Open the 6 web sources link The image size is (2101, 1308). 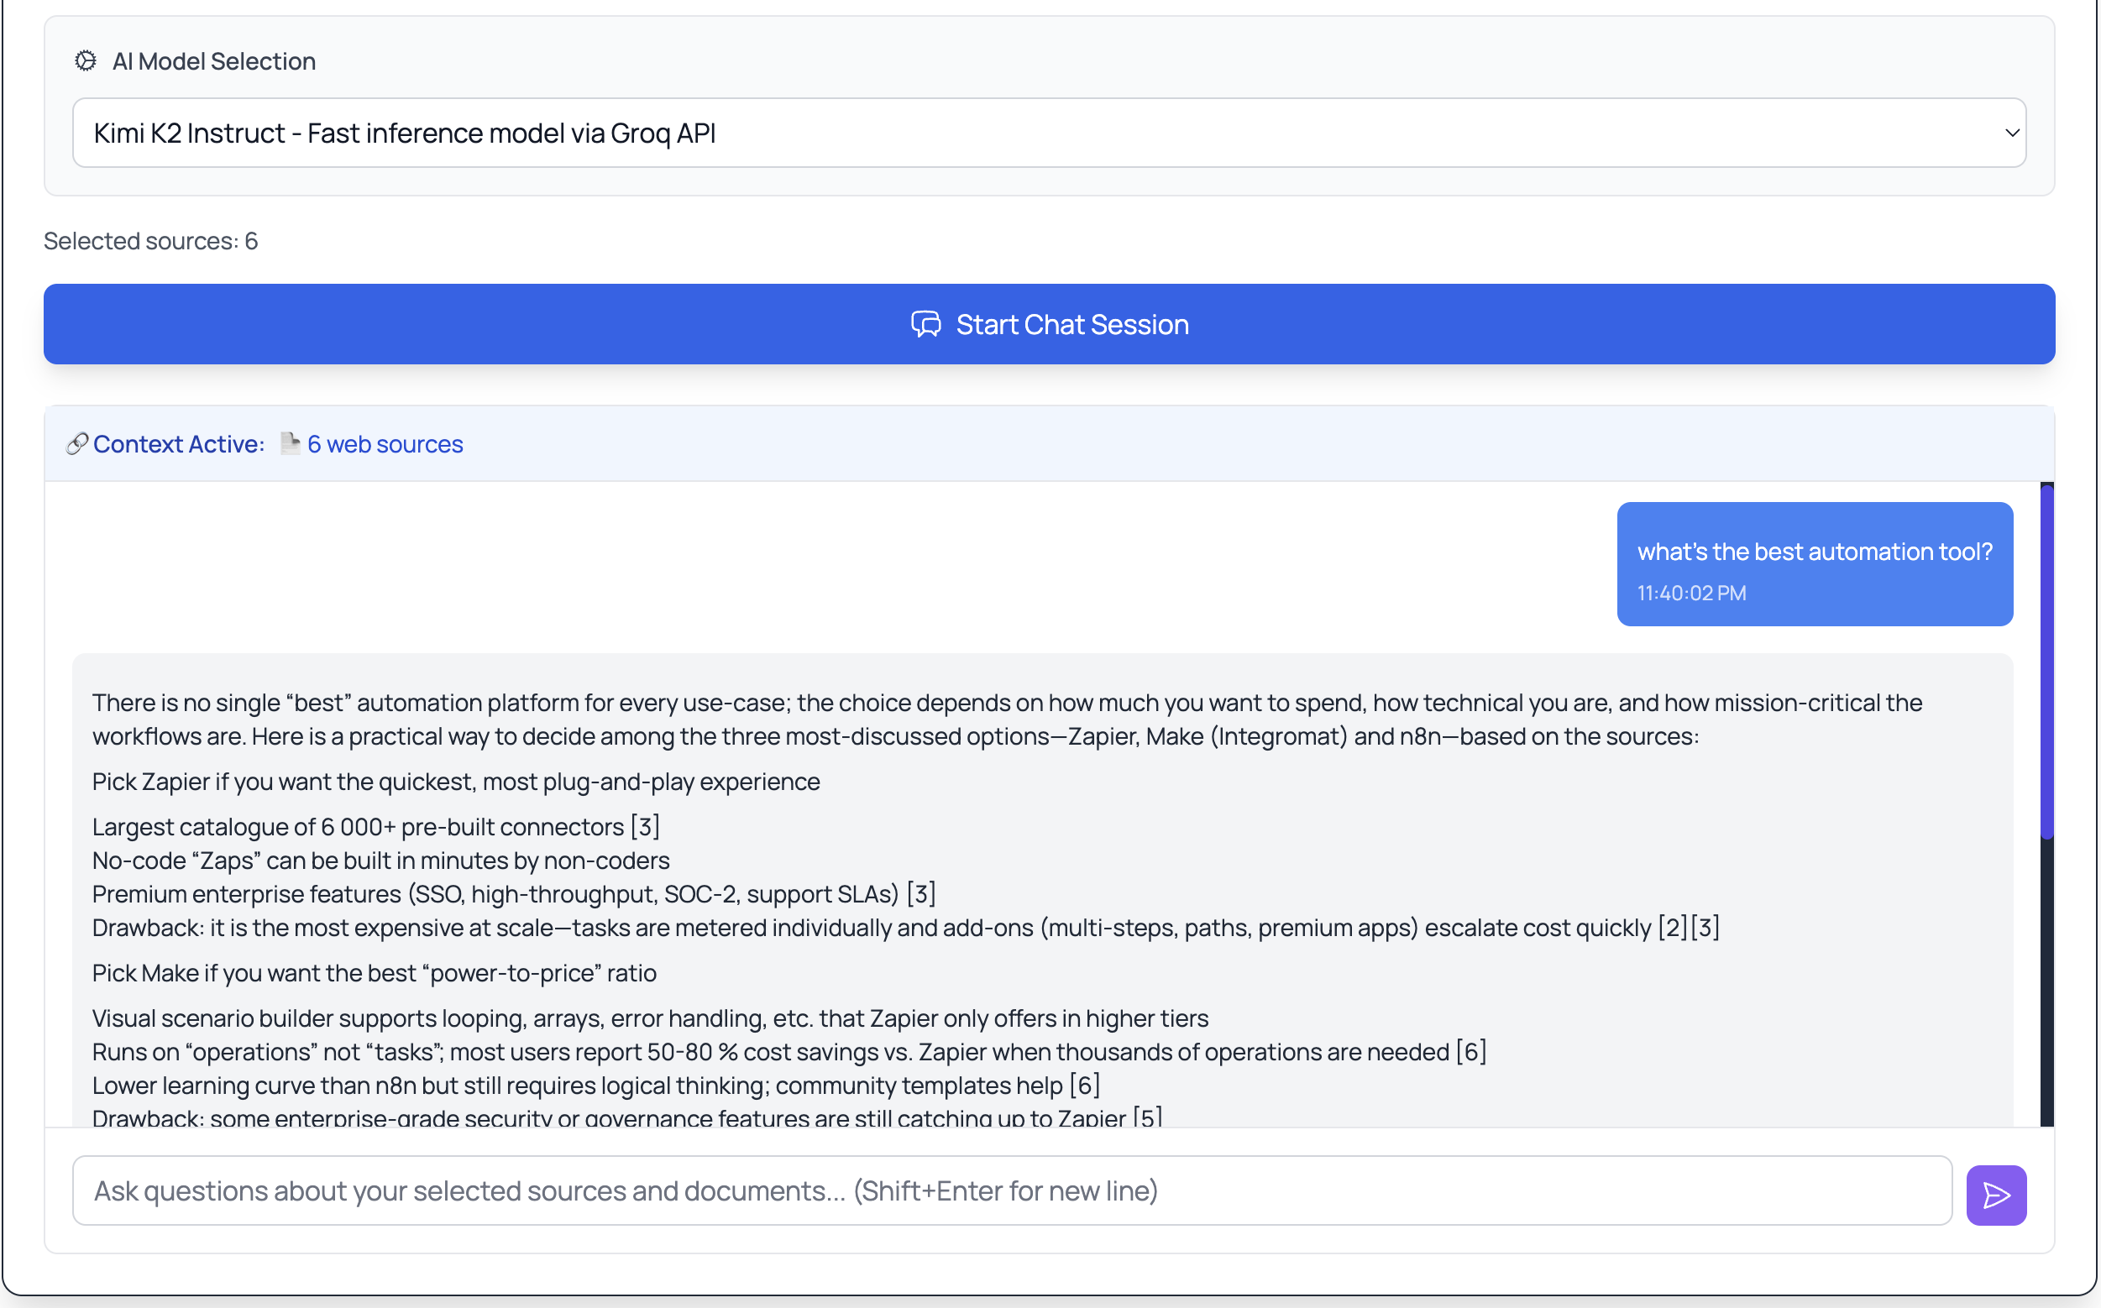(x=385, y=444)
